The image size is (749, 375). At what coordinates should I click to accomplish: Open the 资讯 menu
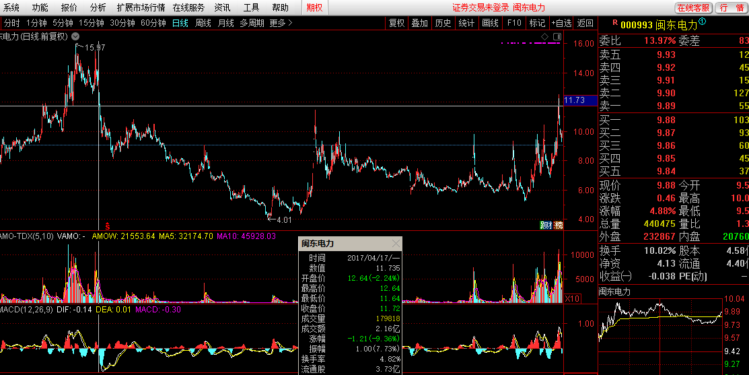222,7
